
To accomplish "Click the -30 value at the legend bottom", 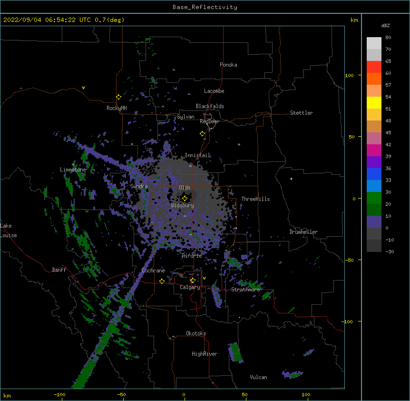I will point(390,251).
